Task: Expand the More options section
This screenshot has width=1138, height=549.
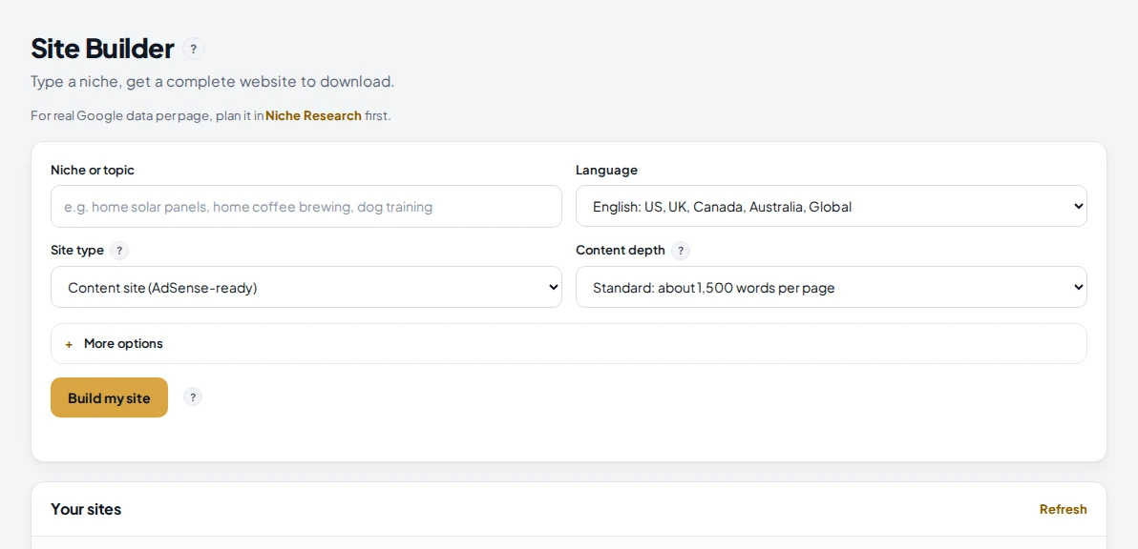Action: [569, 343]
